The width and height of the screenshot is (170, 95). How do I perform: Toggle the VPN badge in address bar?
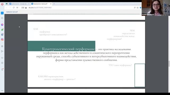(23, 8)
